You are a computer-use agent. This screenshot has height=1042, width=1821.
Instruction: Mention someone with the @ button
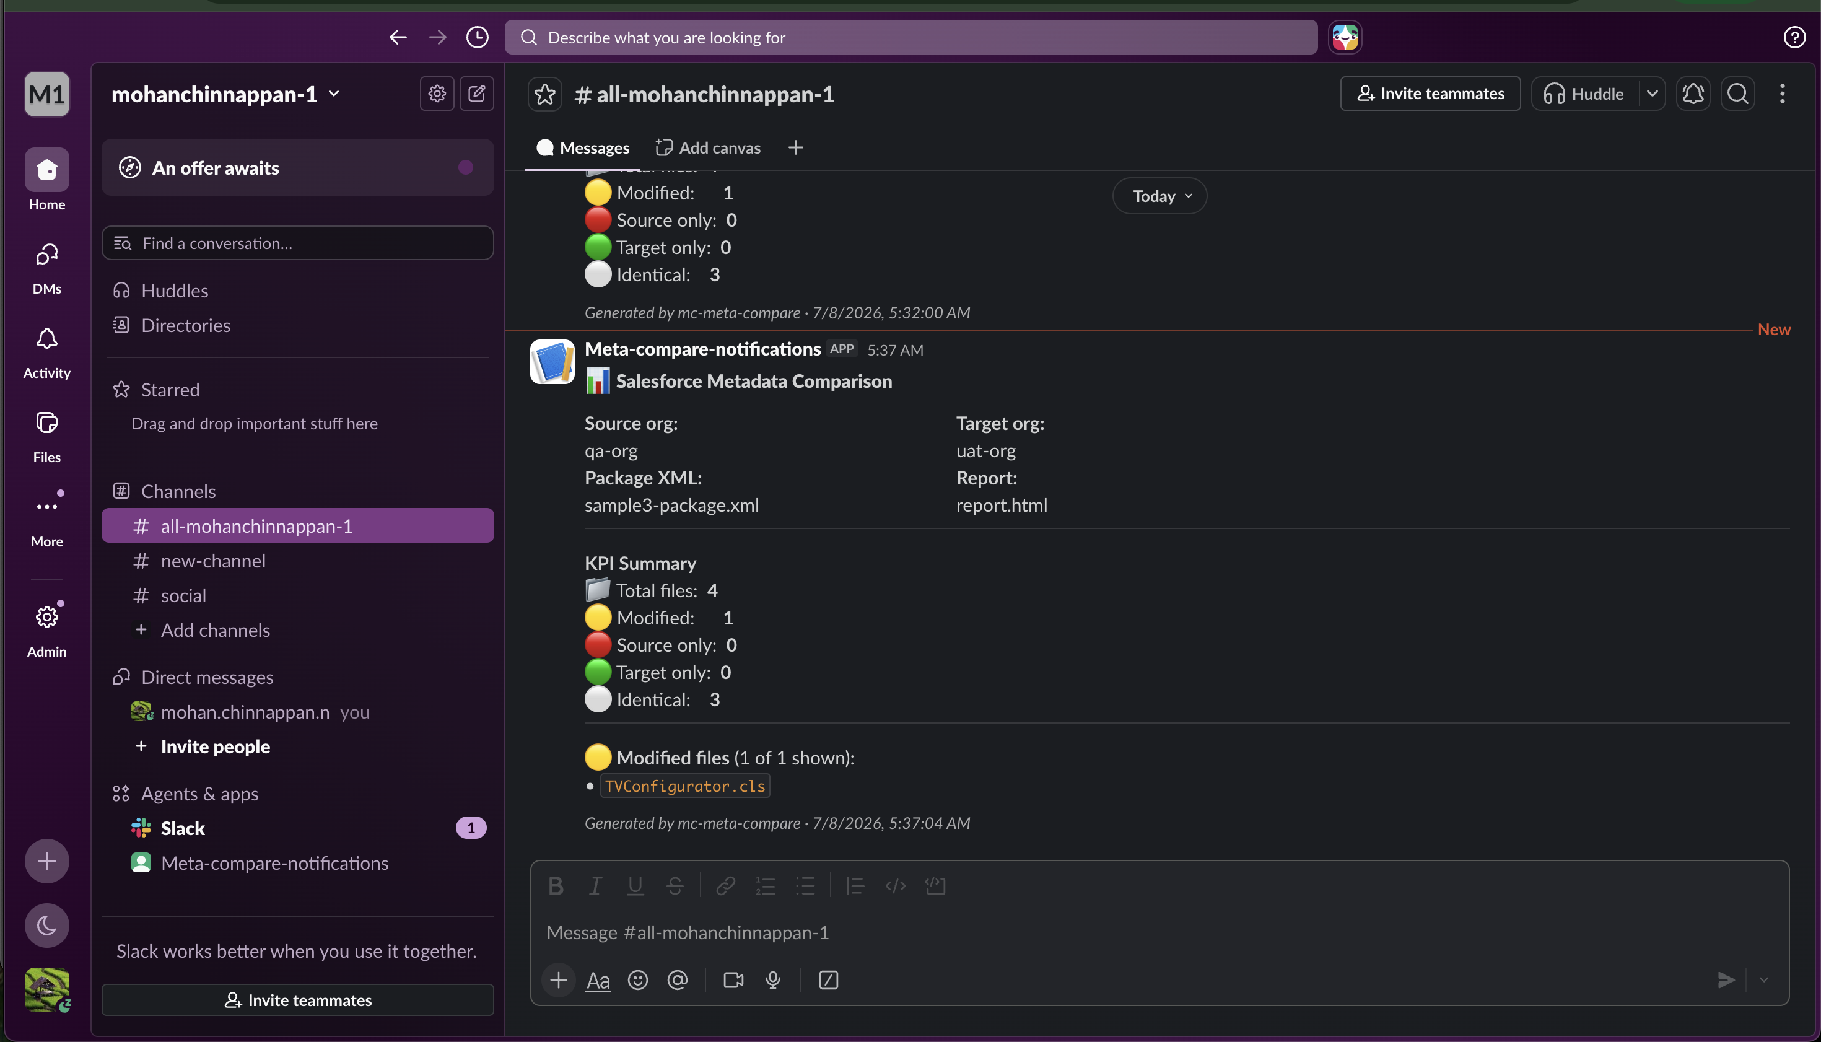[x=678, y=979]
